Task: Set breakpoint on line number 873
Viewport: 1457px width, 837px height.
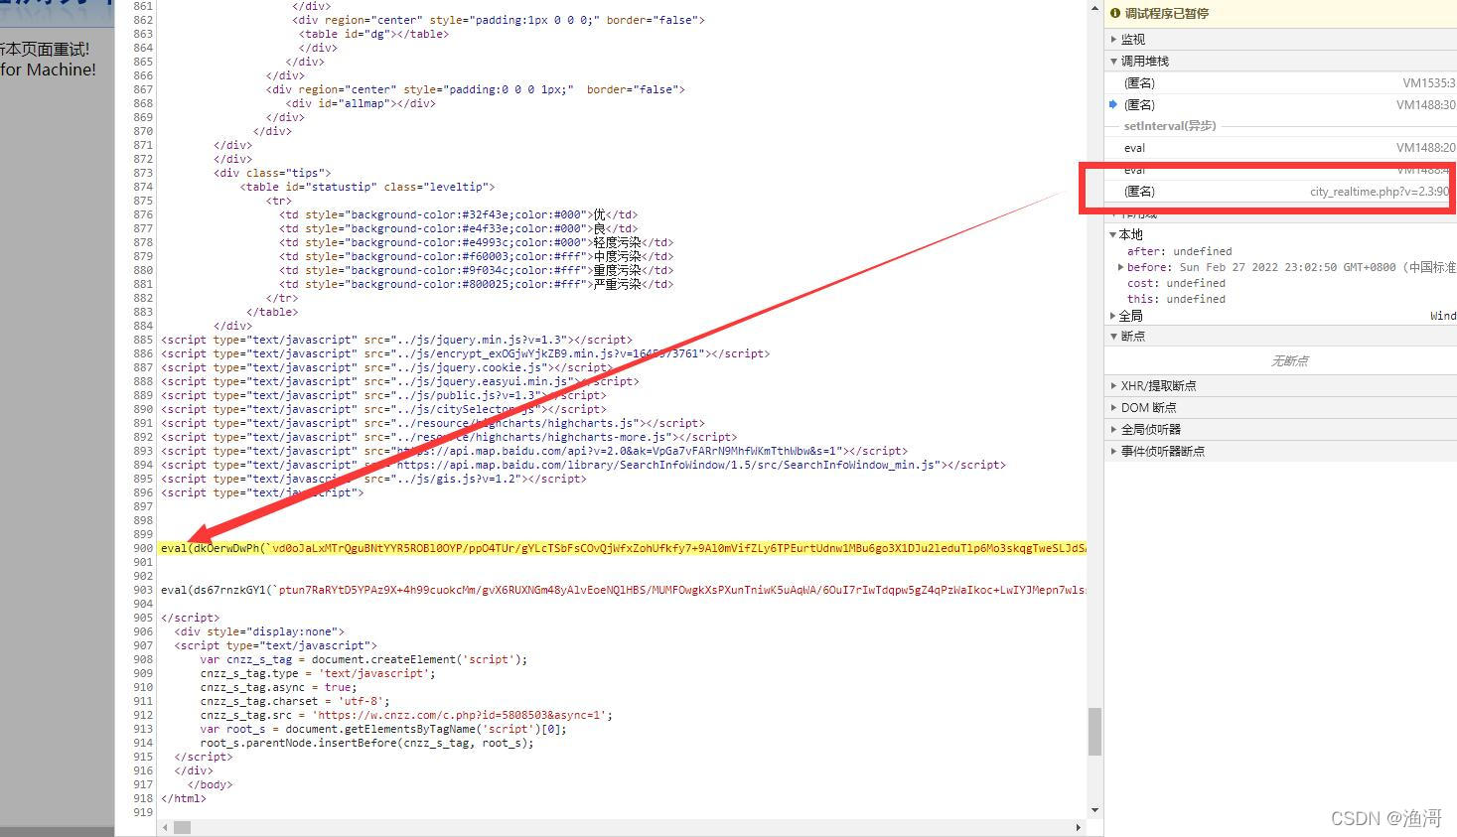Action: pyautogui.click(x=142, y=174)
